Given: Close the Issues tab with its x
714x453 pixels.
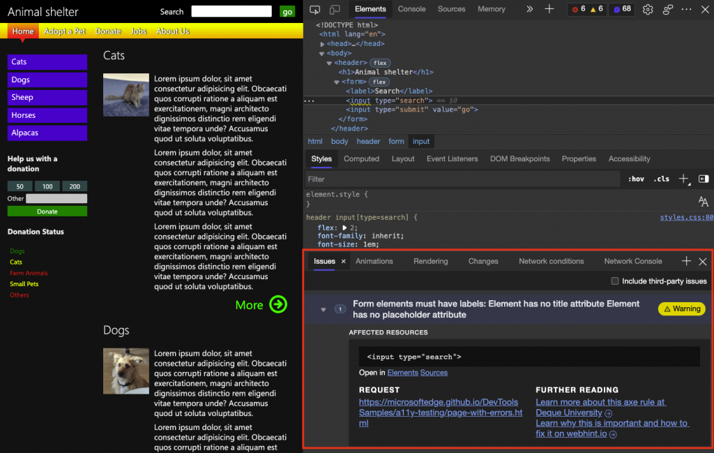Looking at the screenshot, I should [x=343, y=262].
